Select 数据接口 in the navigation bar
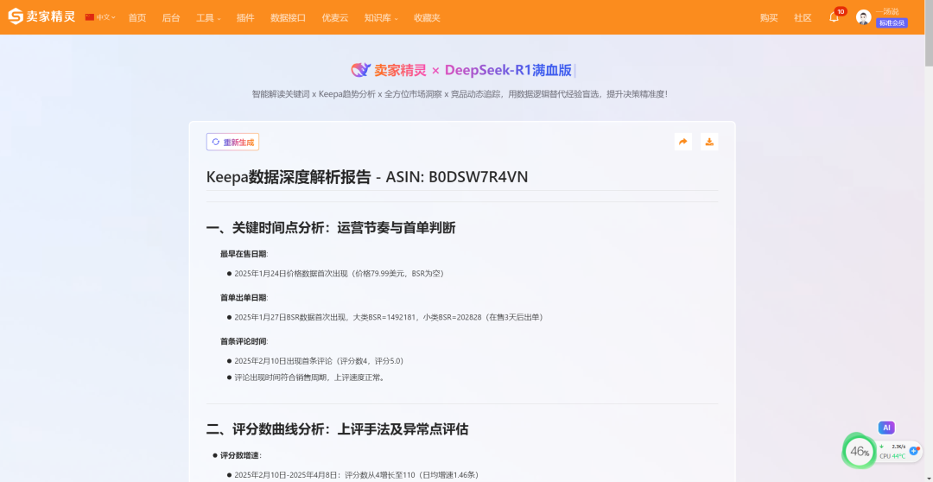Image resolution: width=933 pixels, height=482 pixels. pos(288,18)
